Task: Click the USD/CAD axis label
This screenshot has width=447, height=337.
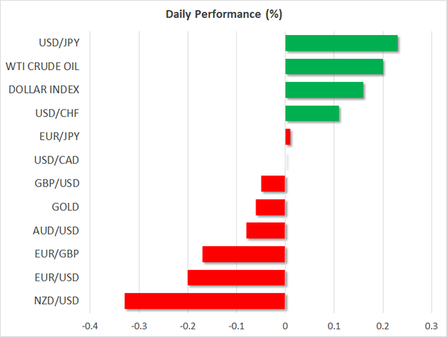Action: coord(57,160)
